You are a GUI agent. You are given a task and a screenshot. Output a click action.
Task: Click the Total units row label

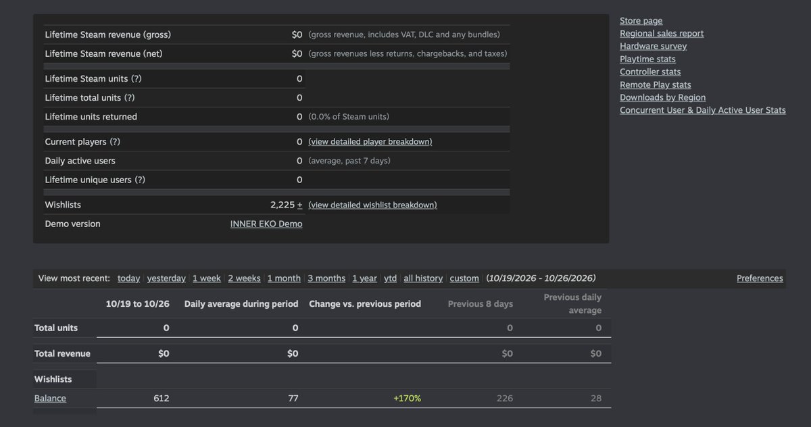pyautogui.click(x=56, y=328)
